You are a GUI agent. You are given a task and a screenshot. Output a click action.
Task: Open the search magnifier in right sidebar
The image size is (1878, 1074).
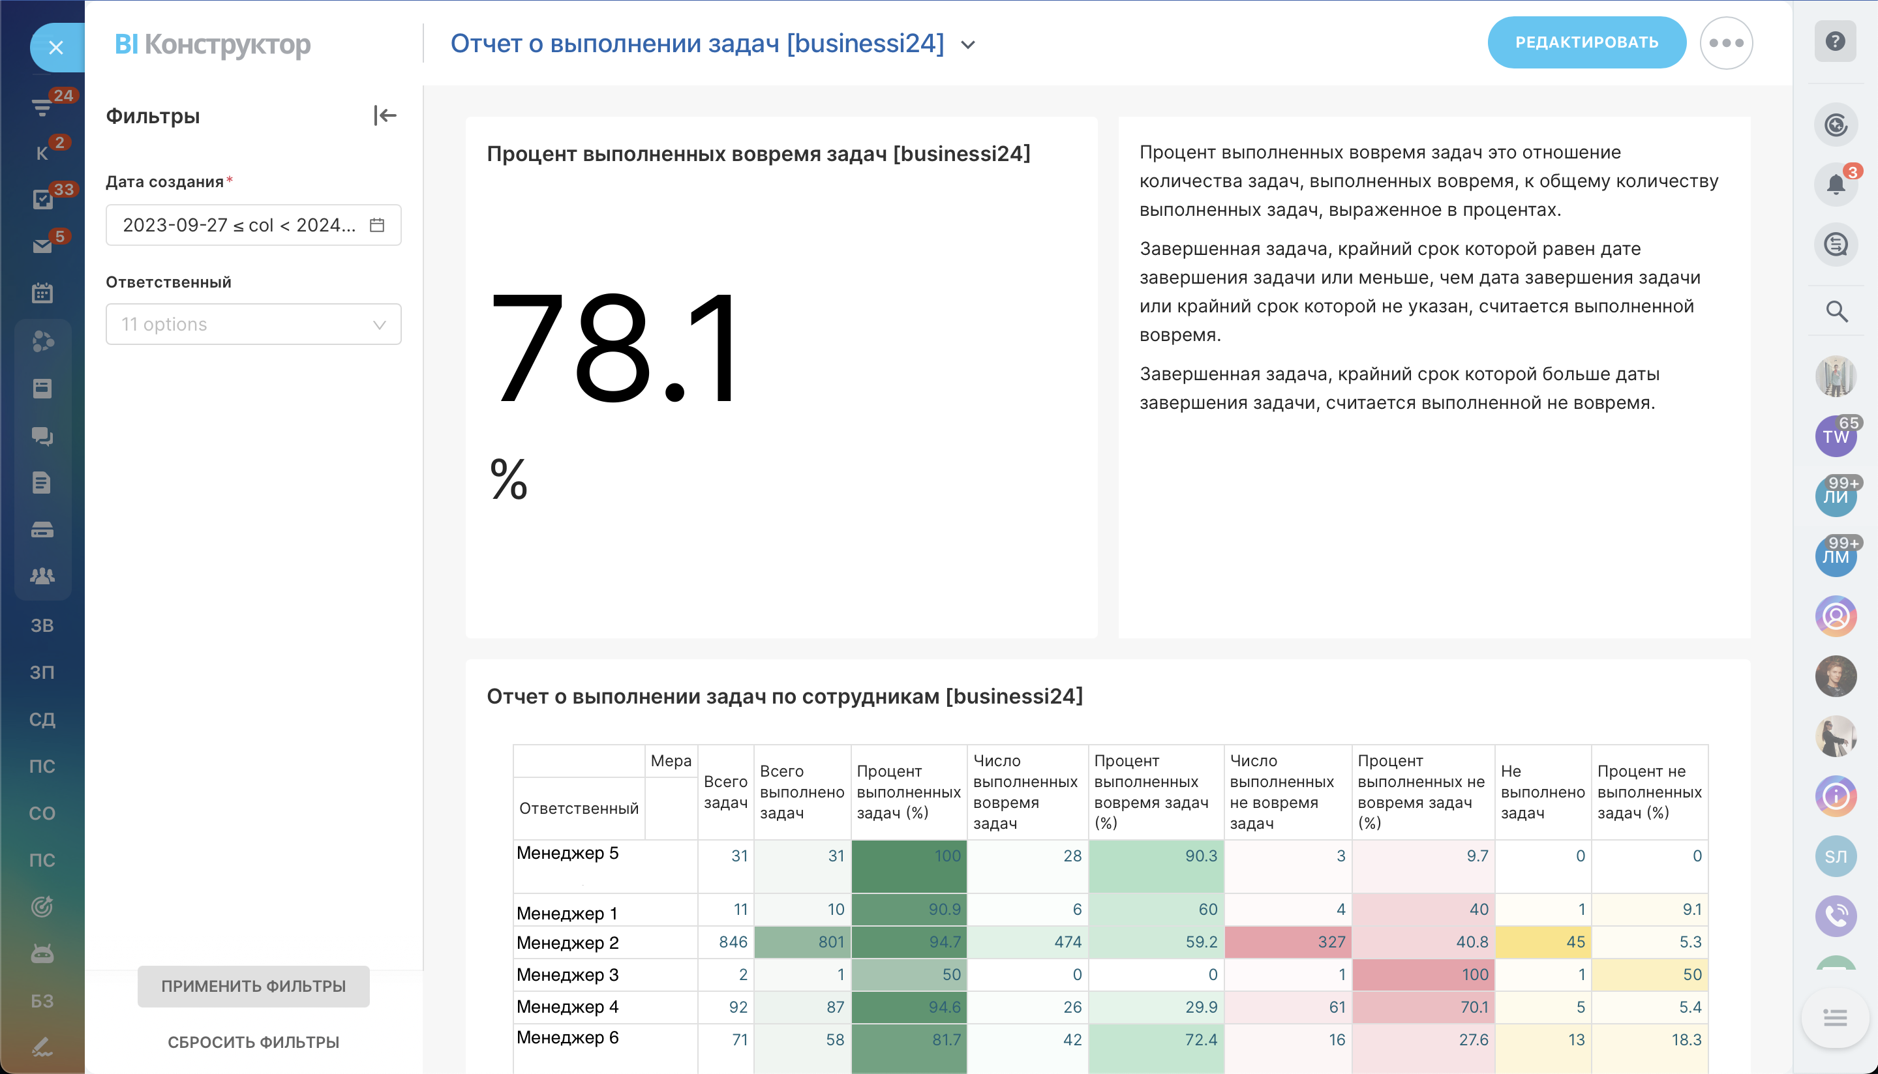tap(1836, 311)
